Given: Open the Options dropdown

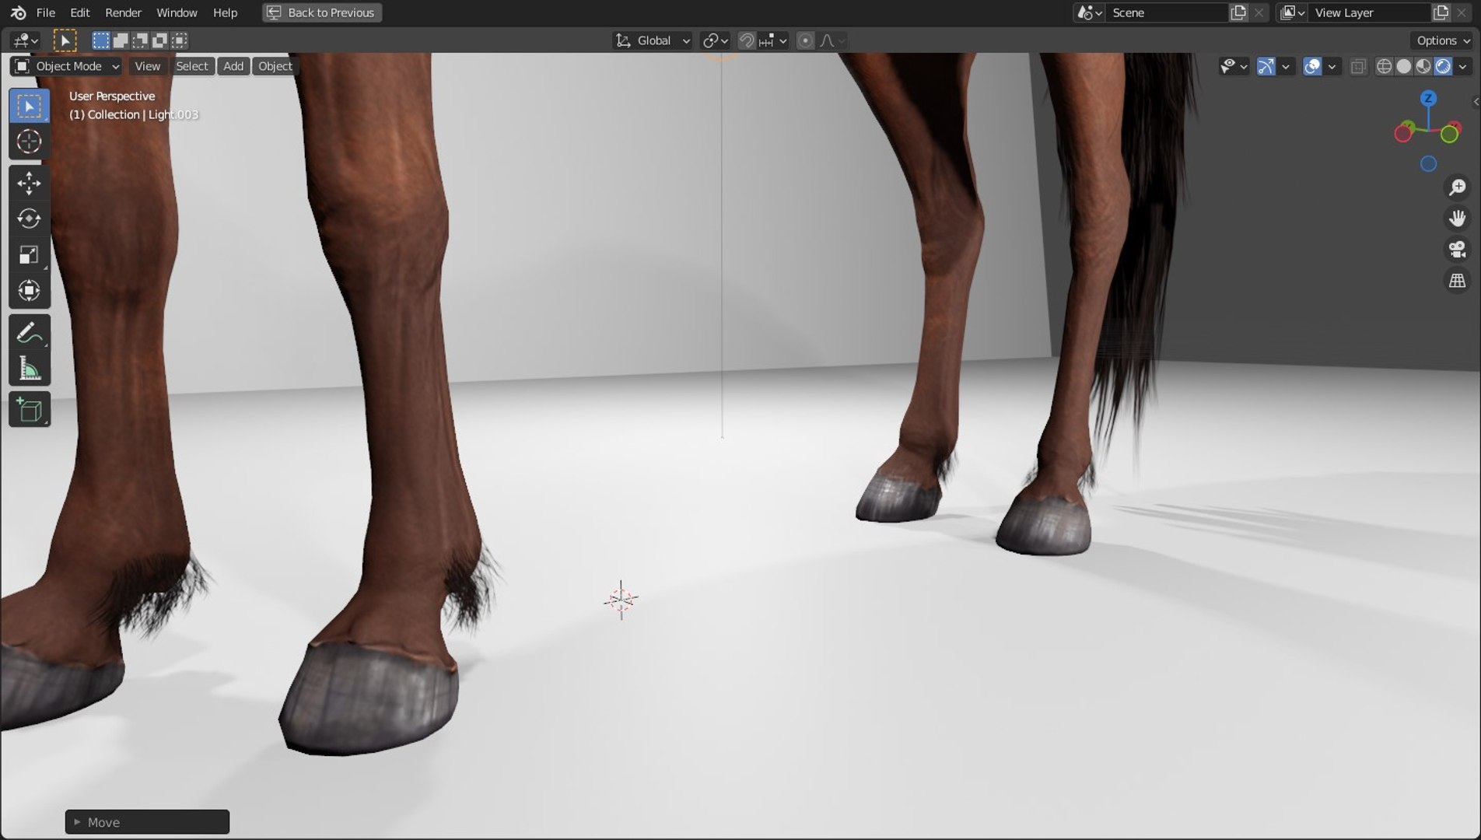Looking at the screenshot, I should (x=1444, y=40).
